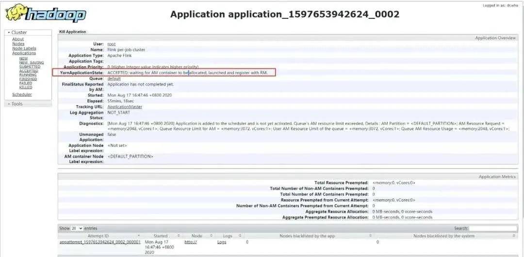
Task: Select the Apache Flink application type text
Action: pyautogui.click(x=120, y=55)
